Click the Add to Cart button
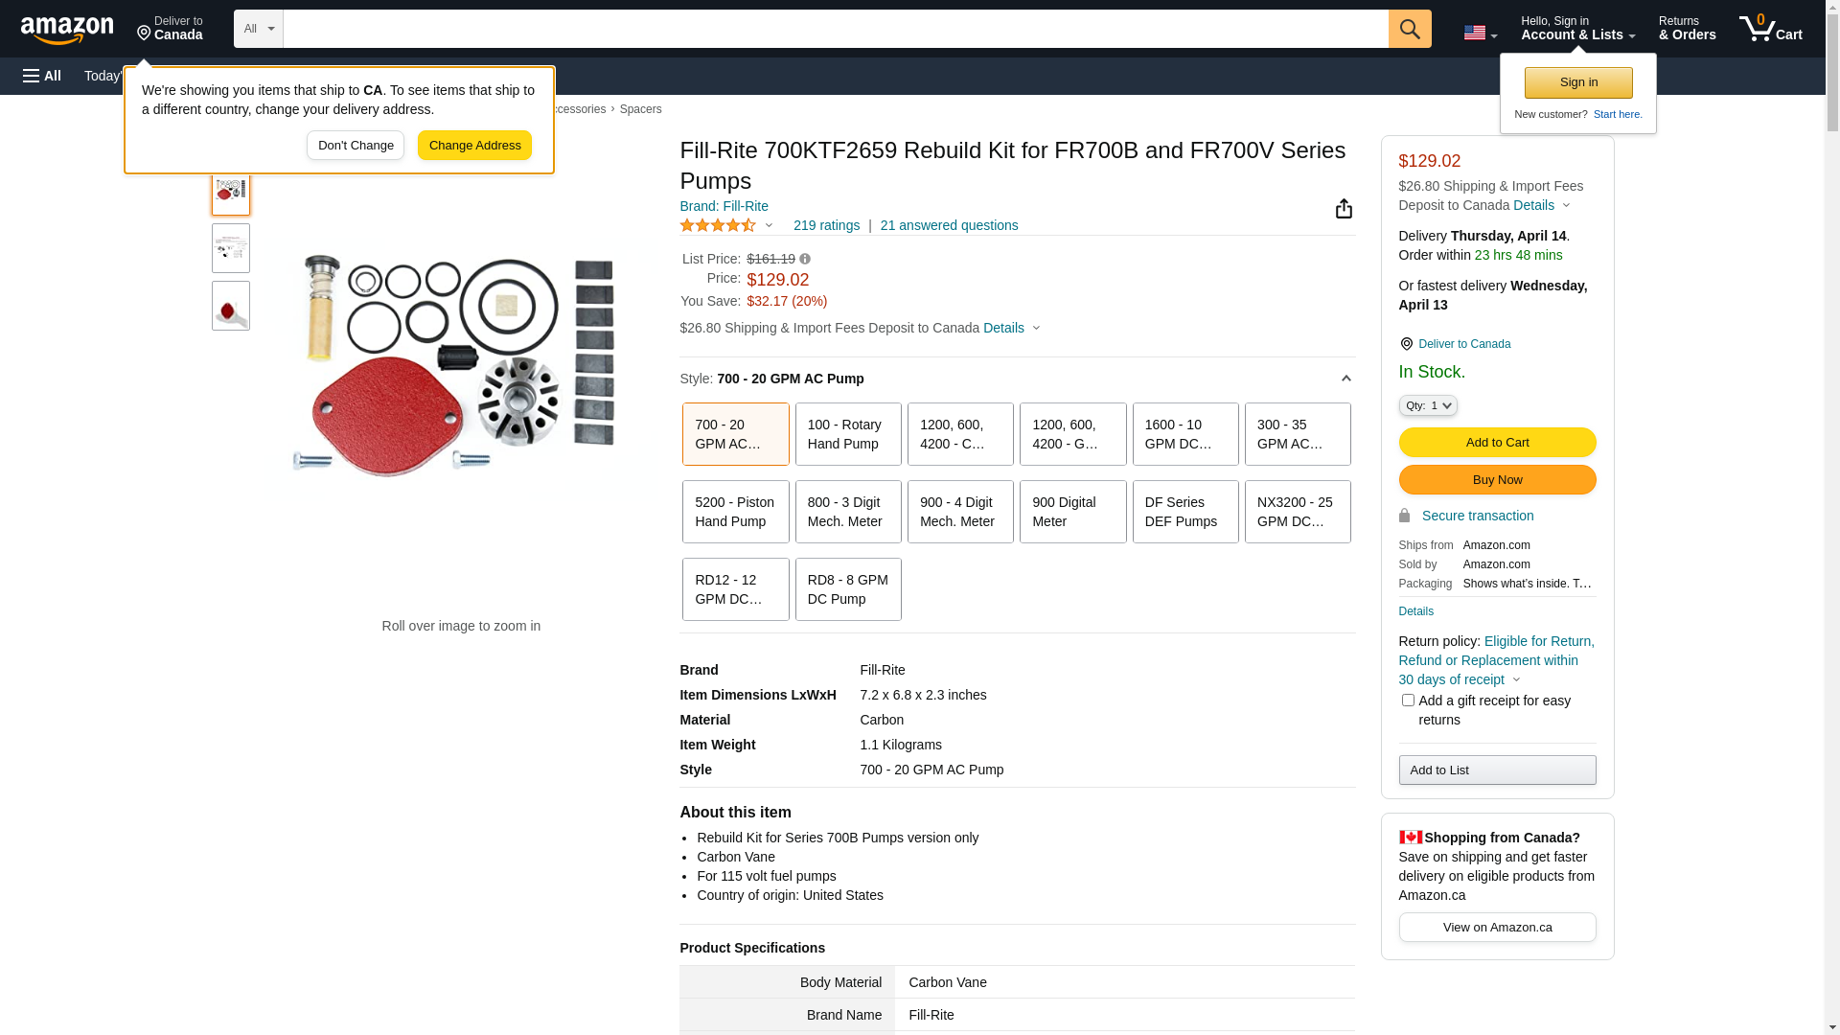Image resolution: width=1840 pixels, height=1035 pixels. pos(1497,442)
